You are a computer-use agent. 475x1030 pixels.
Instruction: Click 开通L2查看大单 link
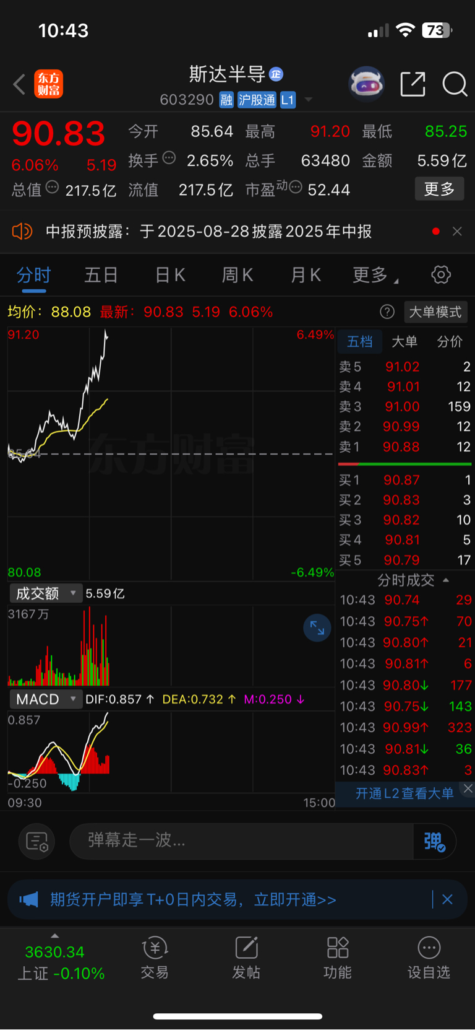404,793
